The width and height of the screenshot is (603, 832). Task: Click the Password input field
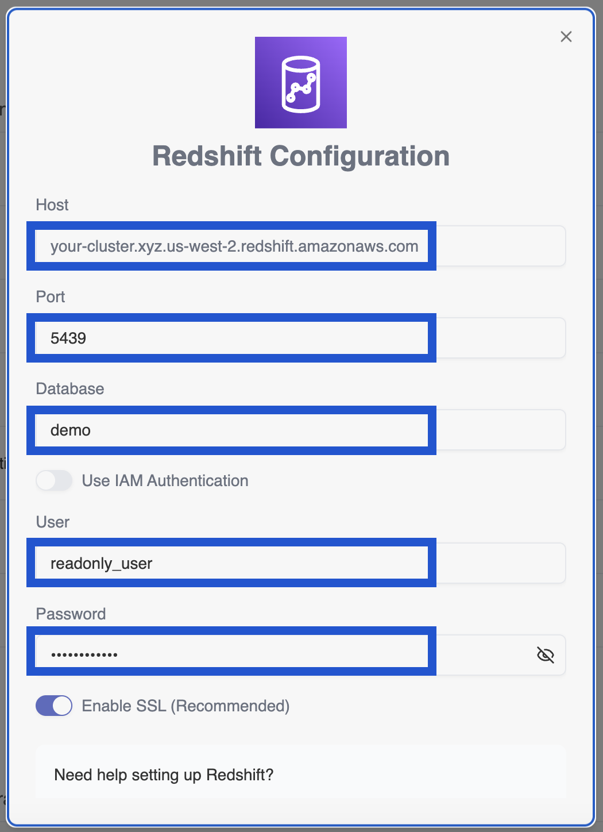click(231, 652)
